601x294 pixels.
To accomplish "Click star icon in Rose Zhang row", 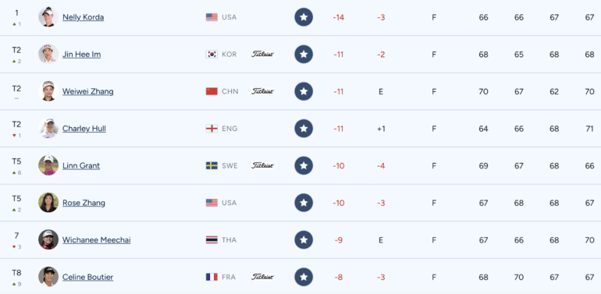I will (x=304, y=203).
